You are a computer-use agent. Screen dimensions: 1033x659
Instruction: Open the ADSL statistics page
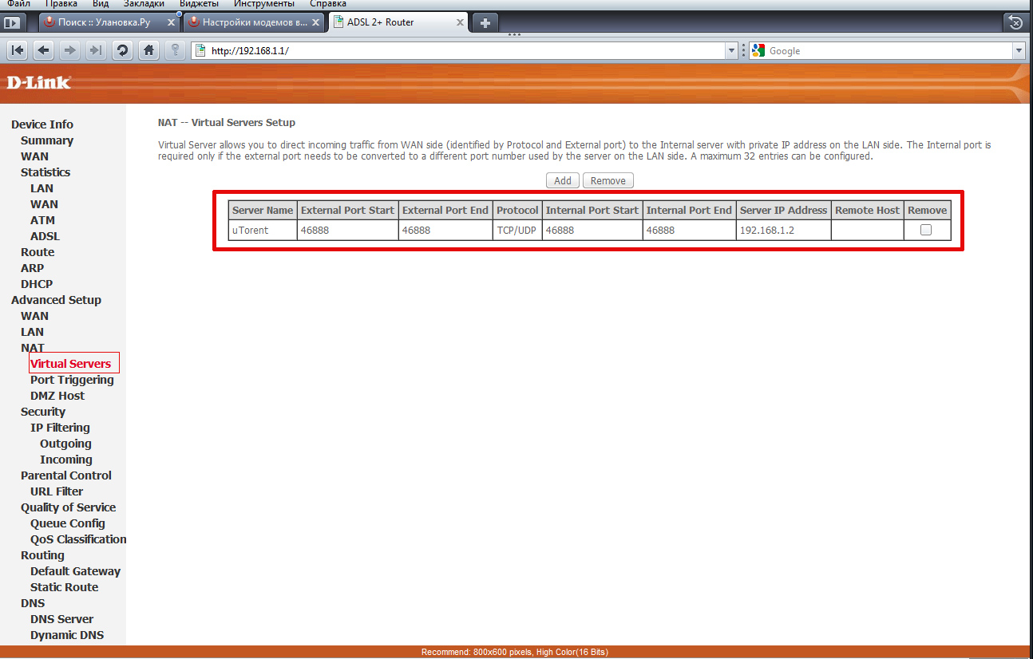tap(45, 236)
